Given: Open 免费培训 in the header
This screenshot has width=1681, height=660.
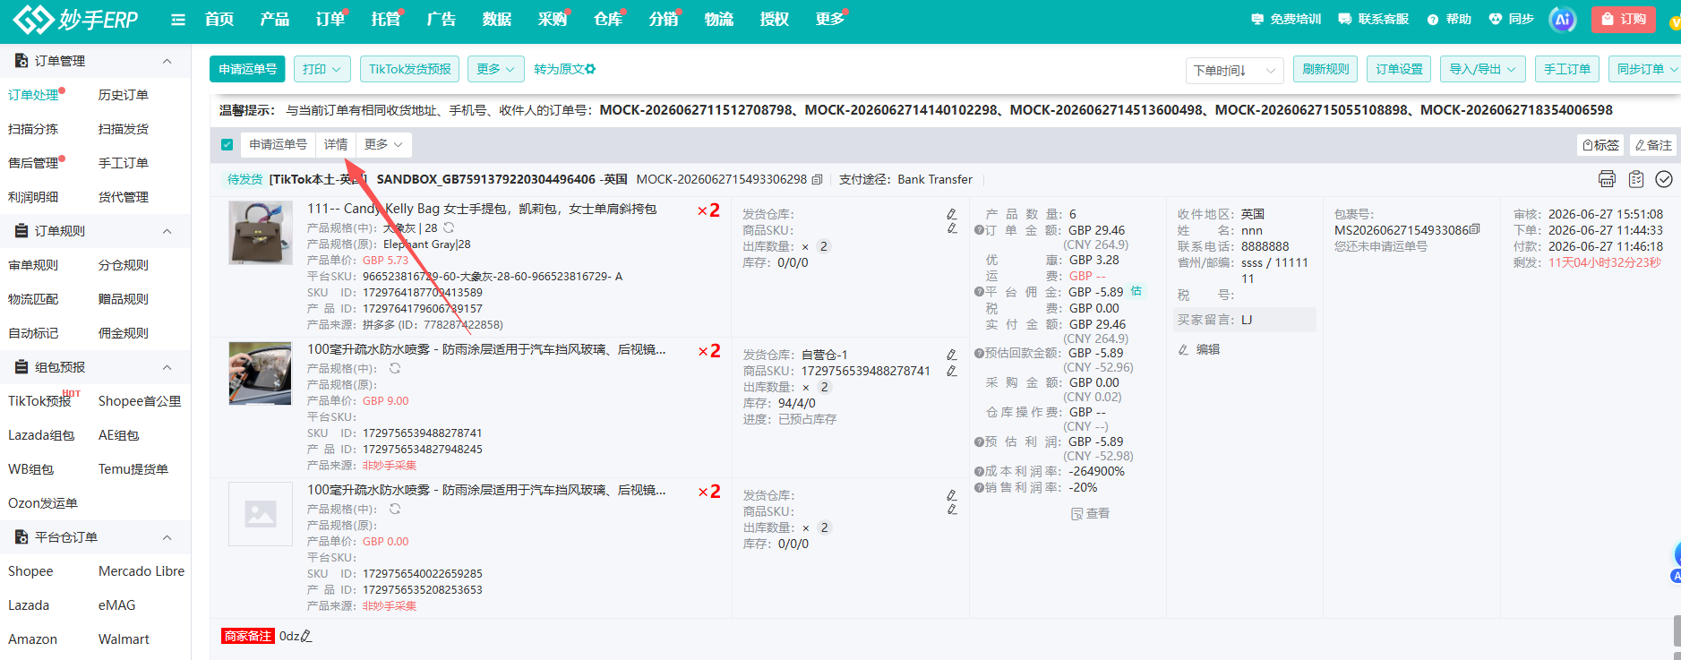Looking at the screenshot, I should (1286, 19).
